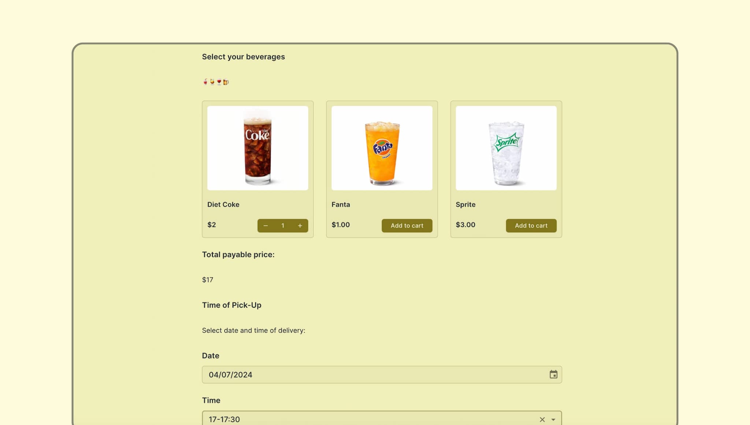750x425 pixels.
Task: Increase Diet Coke quantity with plus icon
Action: (x=300, y=225)
